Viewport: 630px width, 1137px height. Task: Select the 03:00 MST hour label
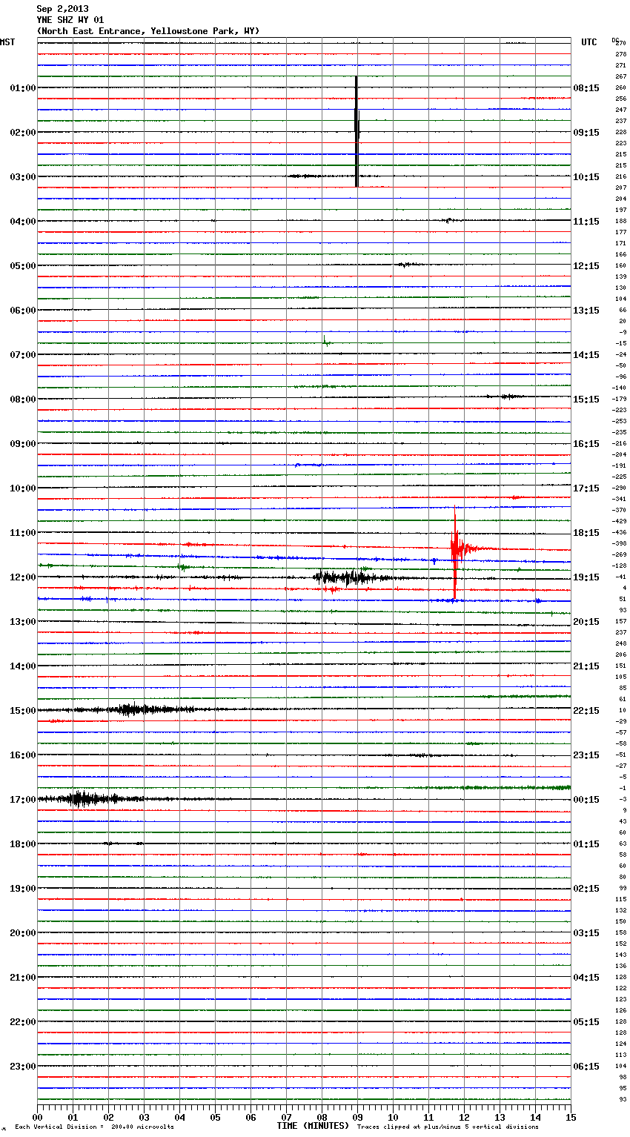point(23,177)
